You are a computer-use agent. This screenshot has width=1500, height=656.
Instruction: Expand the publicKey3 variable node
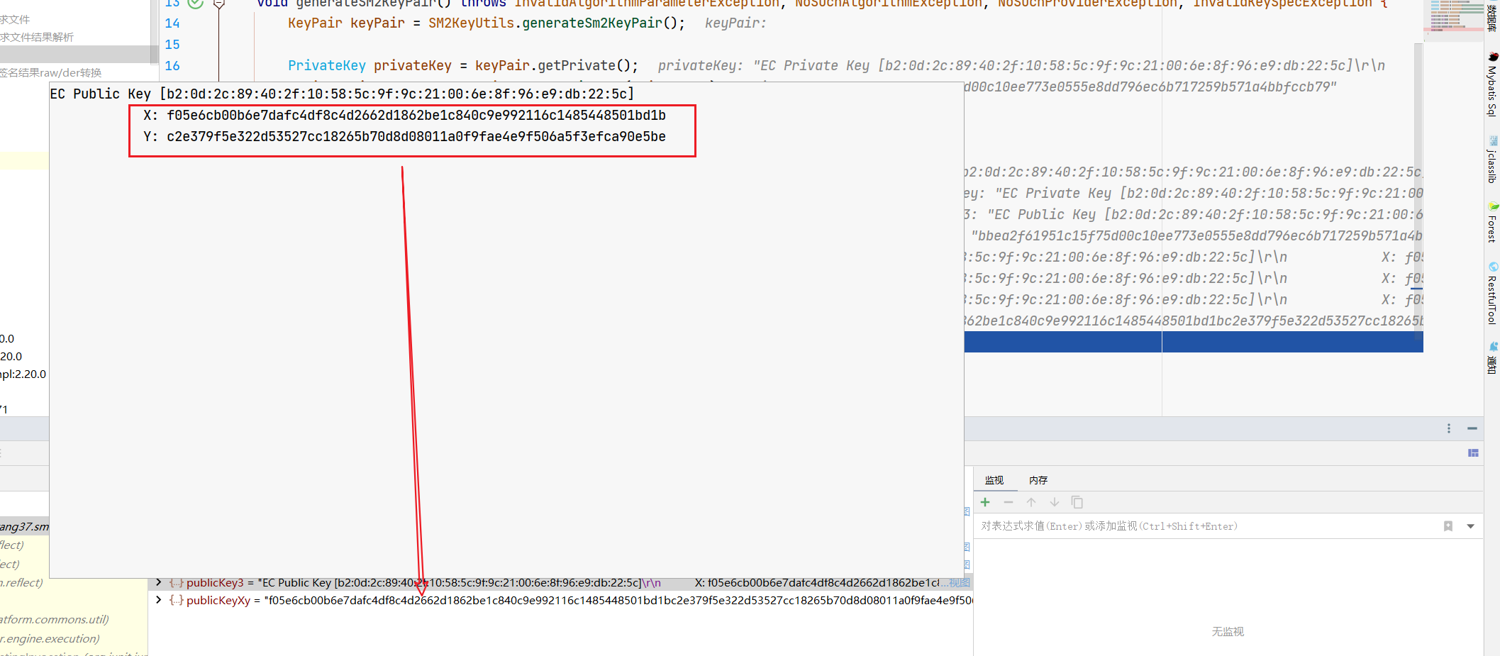click(159, 582)
